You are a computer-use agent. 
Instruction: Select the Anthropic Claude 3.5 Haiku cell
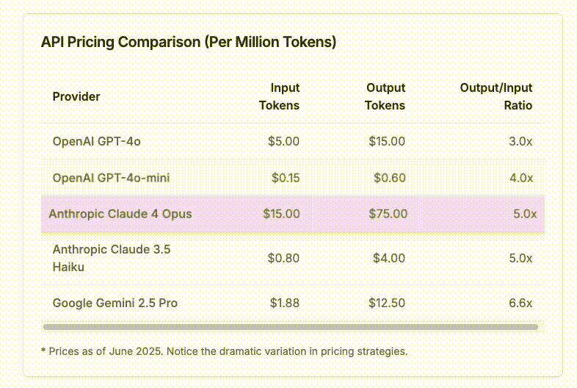112,258
